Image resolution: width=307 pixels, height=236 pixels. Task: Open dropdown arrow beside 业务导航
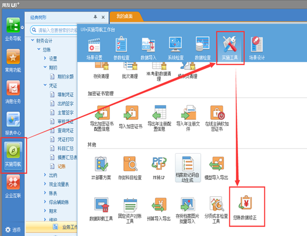[22, 27]
